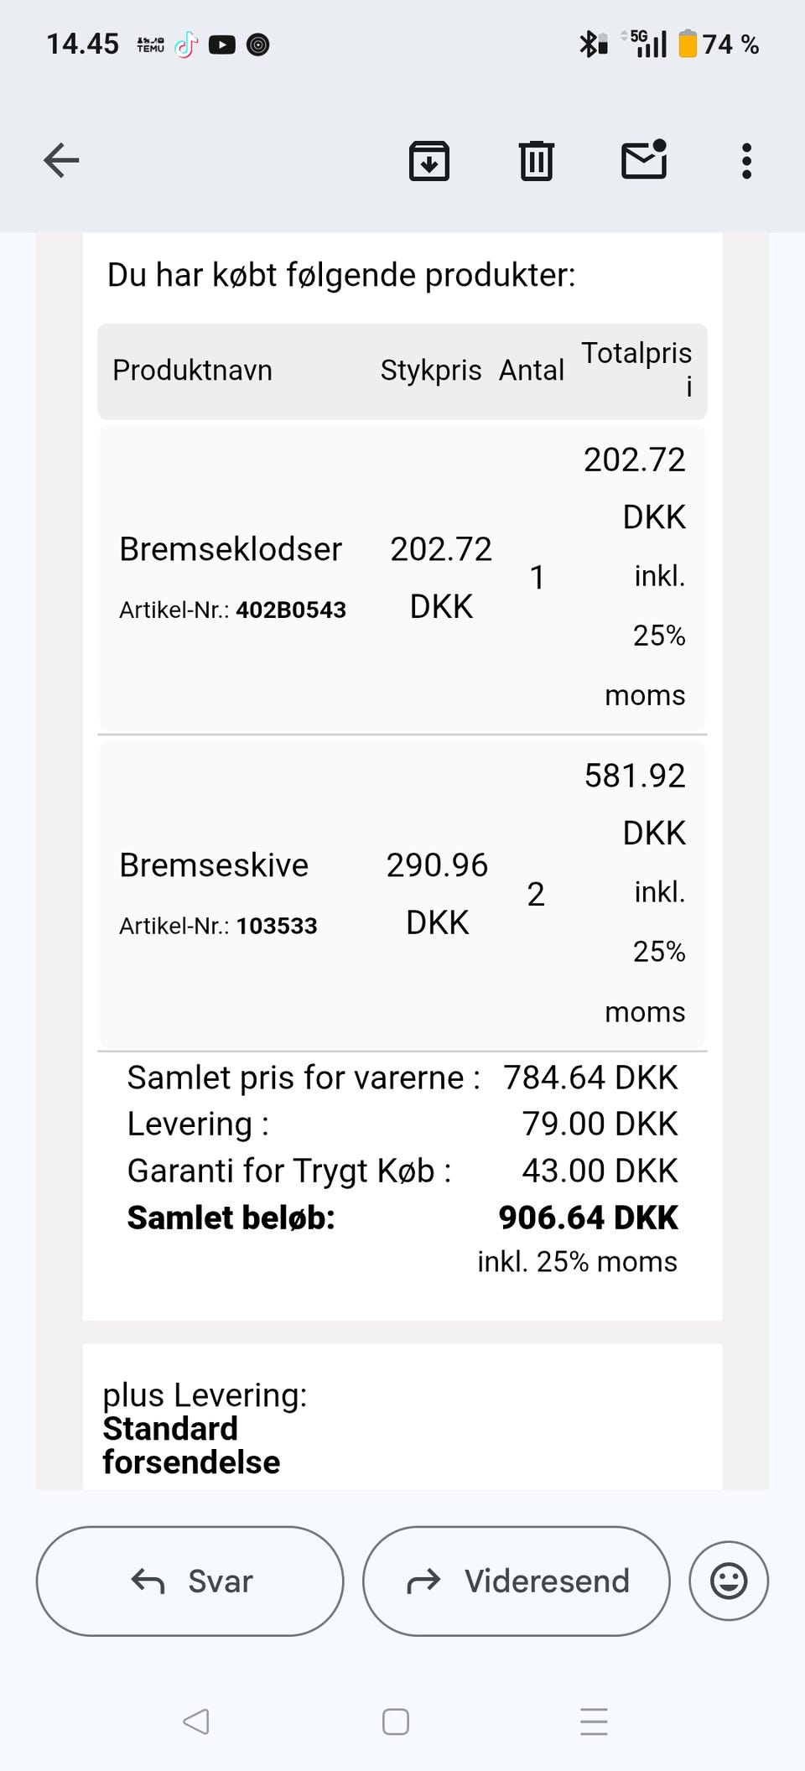805x1771 pixels.
Task: Tap the TikTok notification icon
Action: click(186, 44)
